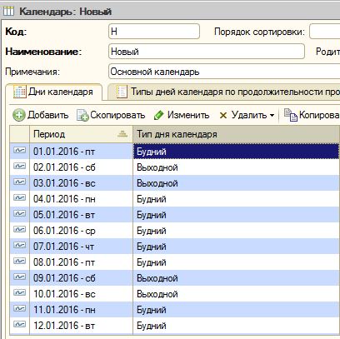The height and width of the screenshot is (339, 340).
Task: Click Выходной type in 10.01.2016 row
Action: 237,294
